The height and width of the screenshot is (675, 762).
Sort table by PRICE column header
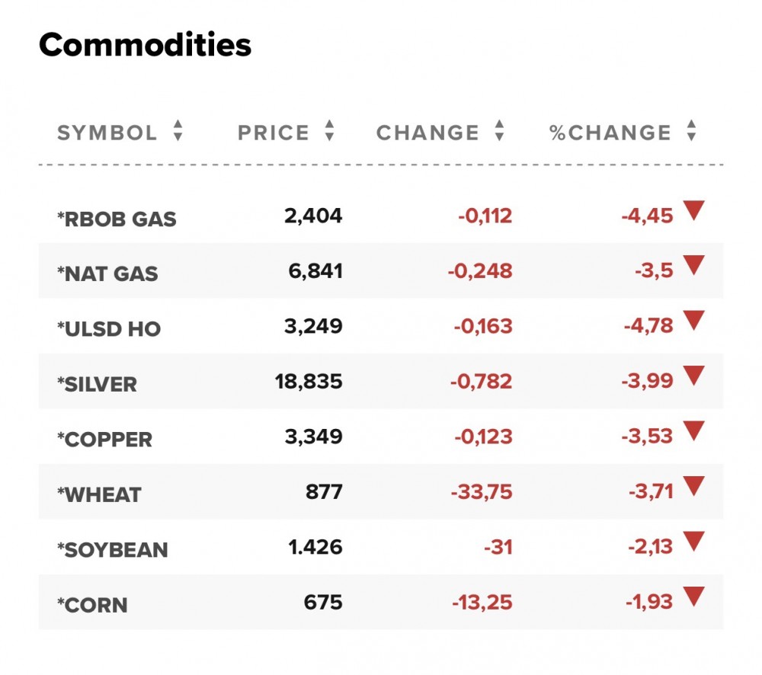coord(274,133)
